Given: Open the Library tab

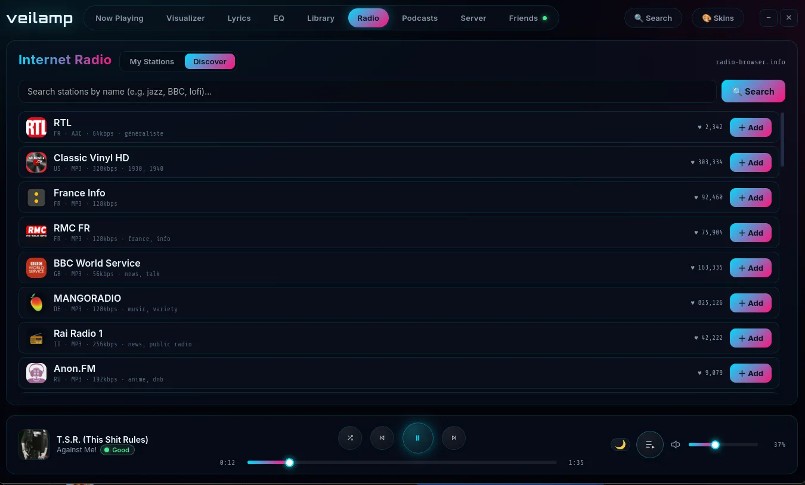Looking at the screenshot, I should pyautogui.click(x=321, y=18).
